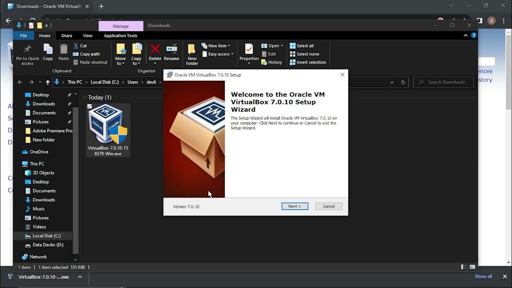
Task: Open address bar history dropdown
Action: (x=392, y=82)
